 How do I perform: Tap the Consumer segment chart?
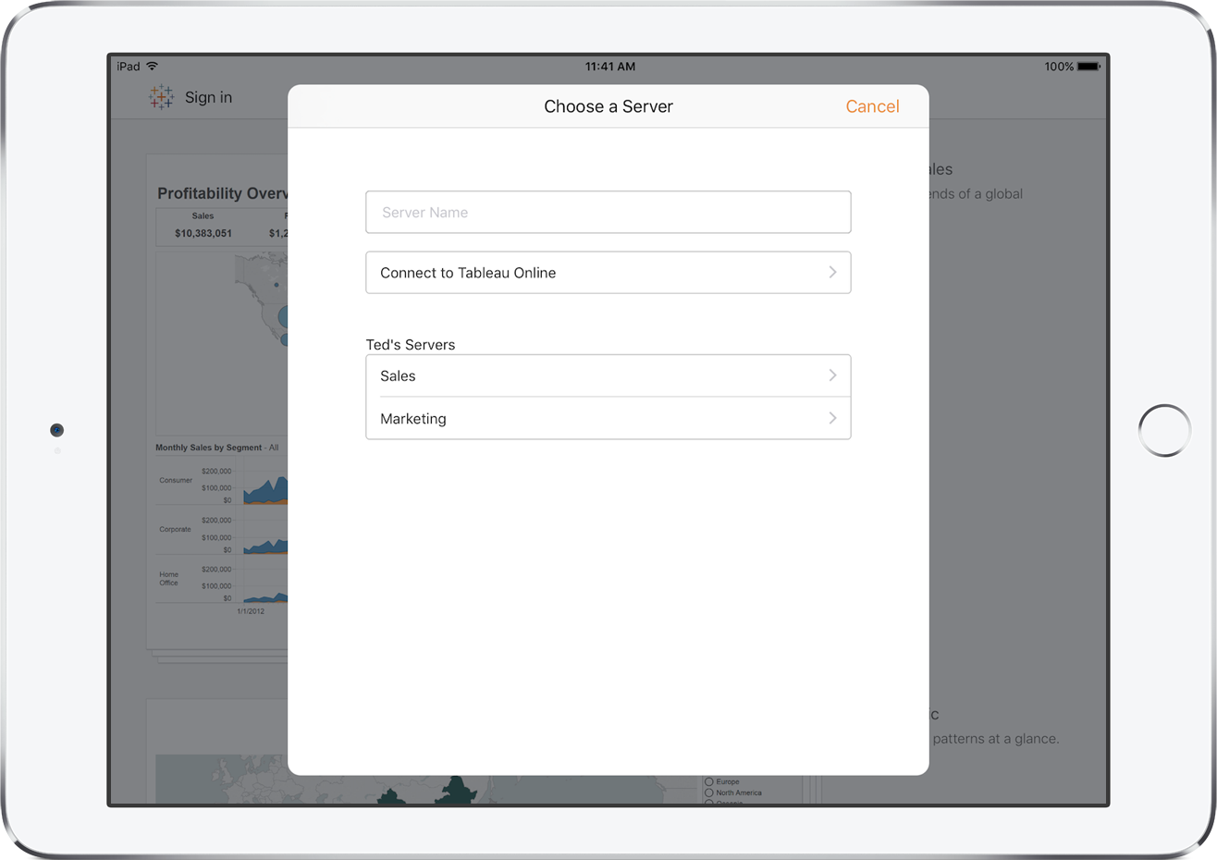266,490
